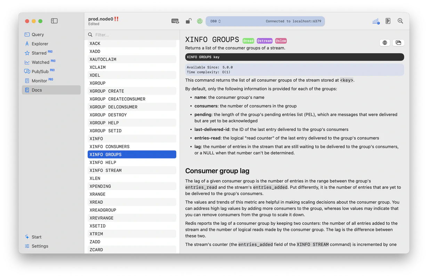This screenshot has width=428, height=278.
Task: Click inside the Filter search field
Action: click(132, 35)
